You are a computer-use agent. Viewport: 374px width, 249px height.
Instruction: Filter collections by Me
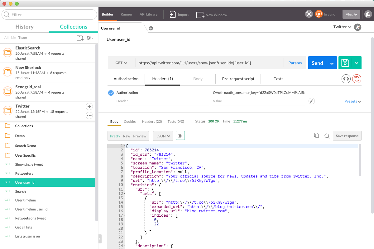[13, 38]
